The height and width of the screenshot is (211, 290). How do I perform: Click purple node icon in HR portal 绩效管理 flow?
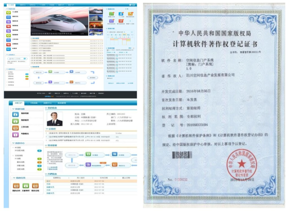pyautogui.click(x=89, y=164)
